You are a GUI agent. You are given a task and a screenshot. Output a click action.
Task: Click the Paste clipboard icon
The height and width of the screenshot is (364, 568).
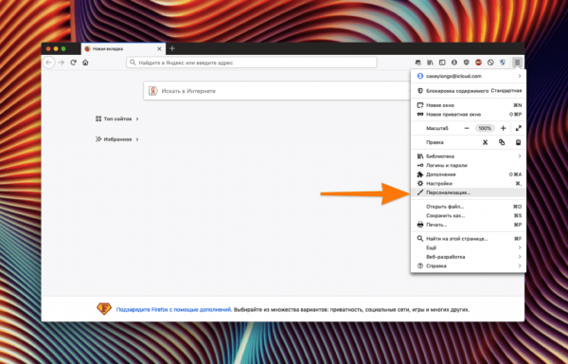click(x=519, y=142)
